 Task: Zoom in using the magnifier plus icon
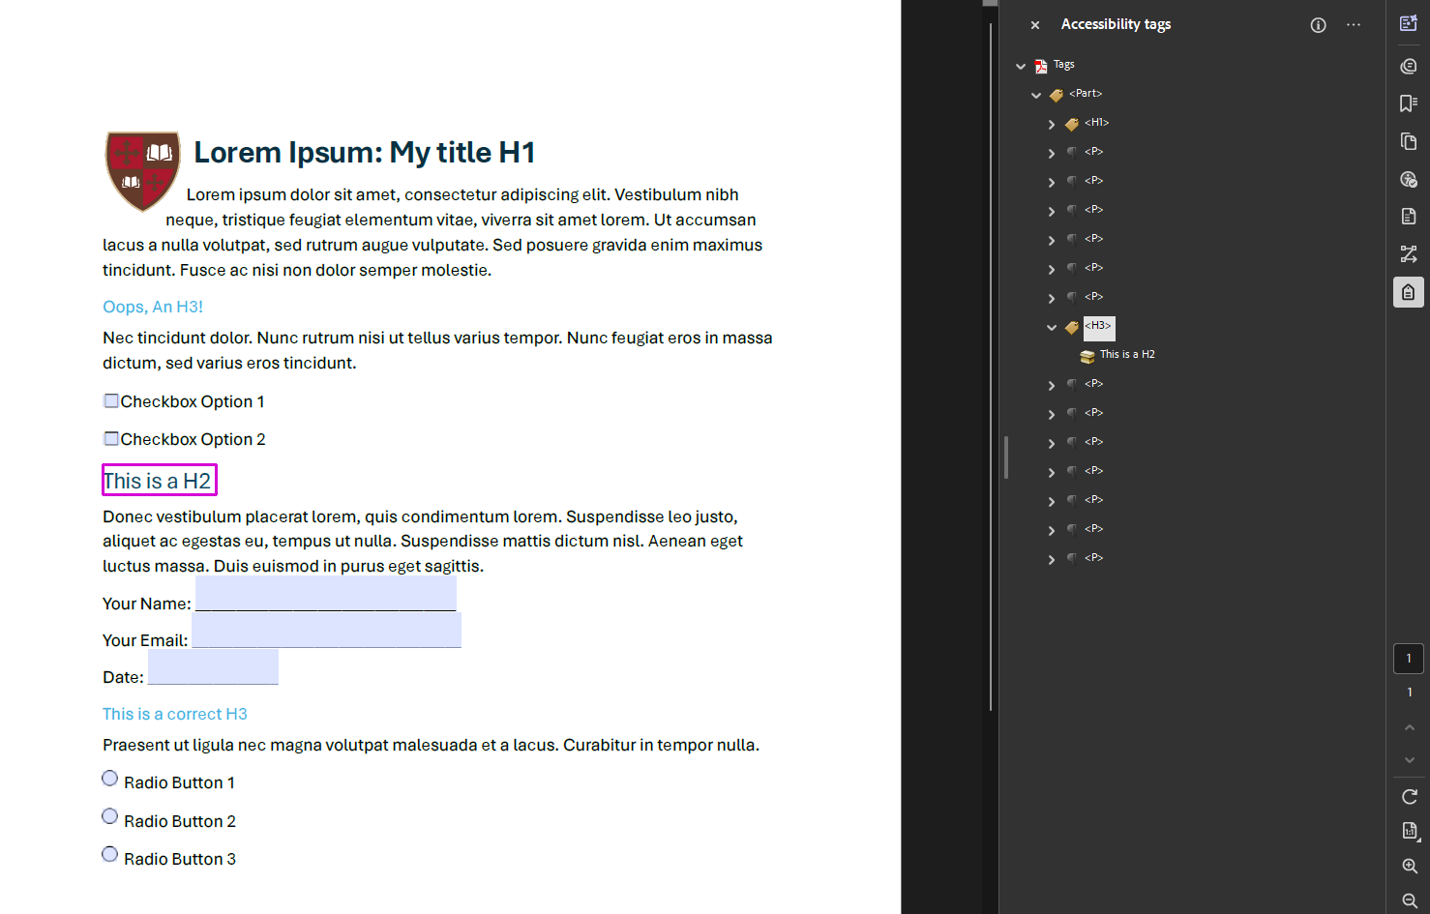click(1409, 867)
